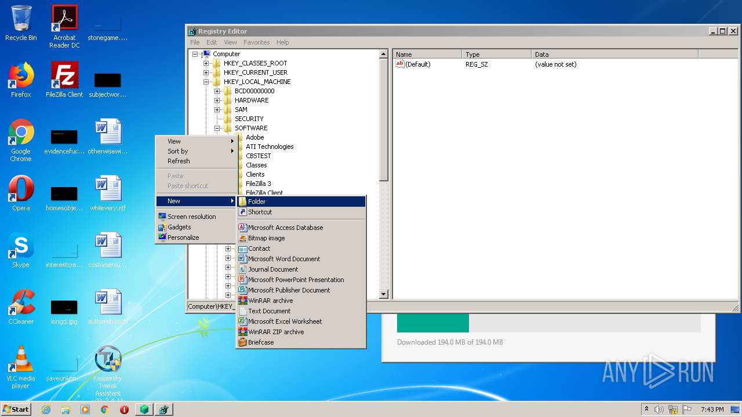Click the Internet Explorer taskbar icon

pyautogui.click(x=46, y=409)
